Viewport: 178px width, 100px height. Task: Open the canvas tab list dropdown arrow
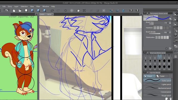[141, 14]
